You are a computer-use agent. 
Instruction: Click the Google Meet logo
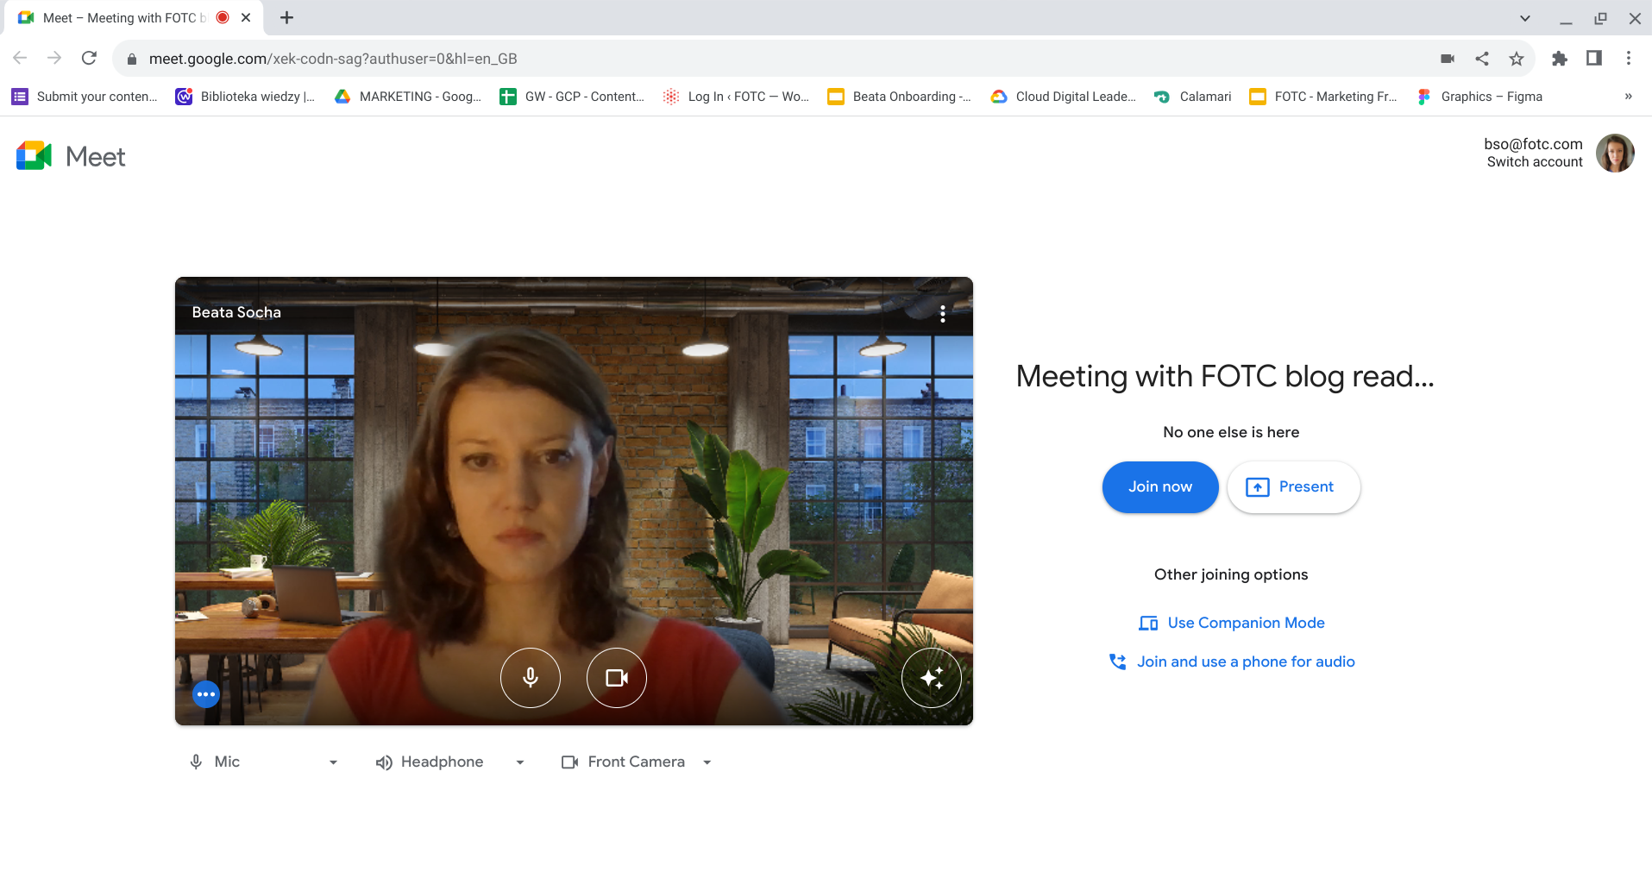click(71, 156)
